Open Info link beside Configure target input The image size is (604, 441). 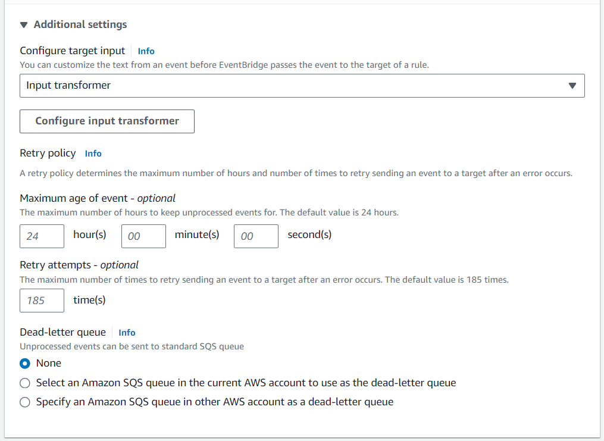[146, 51]
